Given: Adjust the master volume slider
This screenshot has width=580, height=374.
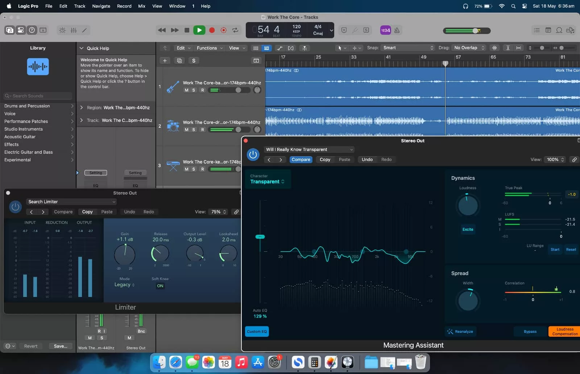Looking at the screenshot, I should coord(475,31).
